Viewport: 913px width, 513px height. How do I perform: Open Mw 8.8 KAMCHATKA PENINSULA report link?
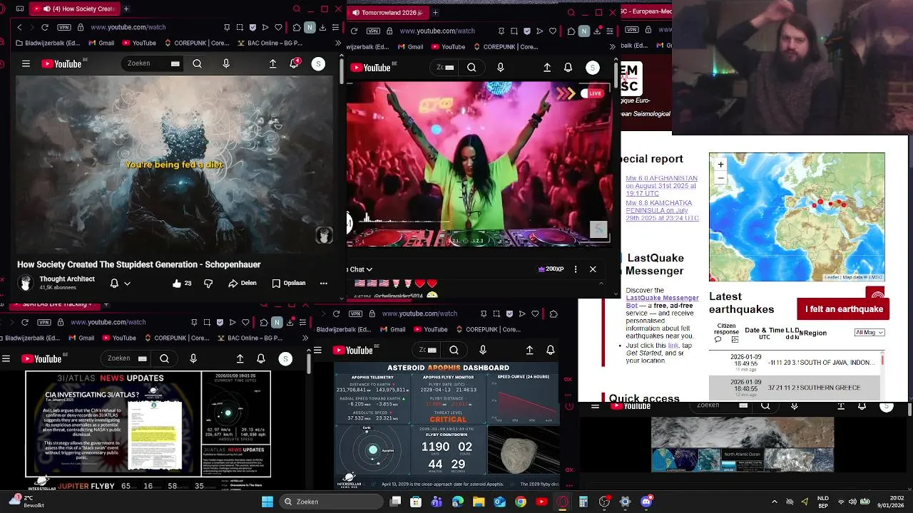click(662, 210)
